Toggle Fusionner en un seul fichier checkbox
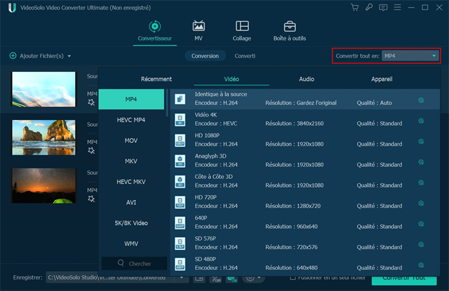Screen dimensions: 449x291 [x=292, y=278]
